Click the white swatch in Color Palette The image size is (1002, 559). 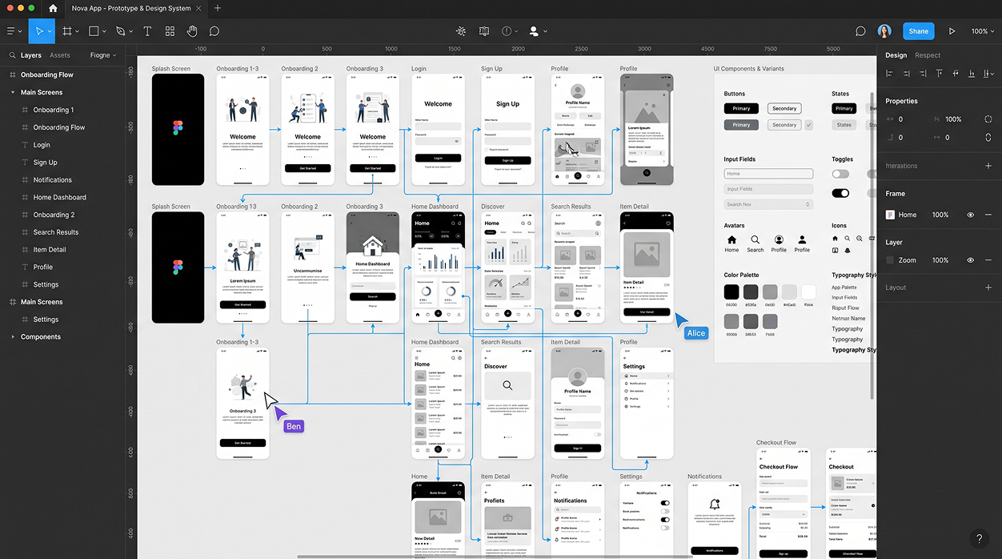tap(808, 292)
